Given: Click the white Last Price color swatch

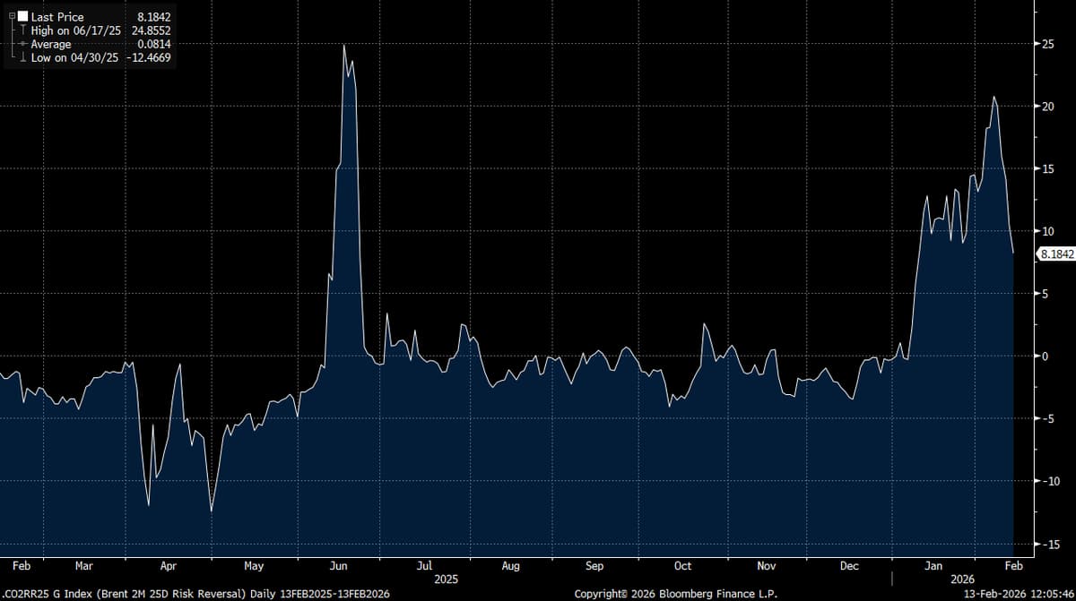Looking at the screenshot, I should (22, 16).
